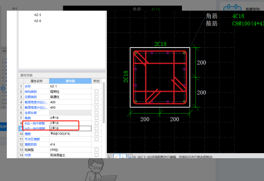Click the 柱类型 property link
The height and width of the screenshot is (181, 264).
(x=29, y=150)
